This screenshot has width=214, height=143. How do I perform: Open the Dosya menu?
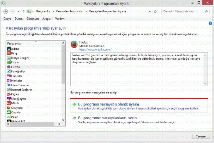[x=7, y=19]
